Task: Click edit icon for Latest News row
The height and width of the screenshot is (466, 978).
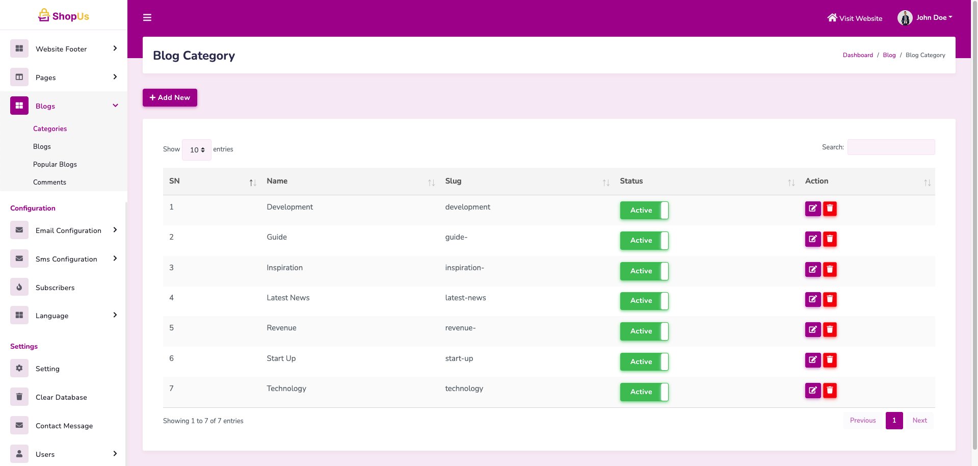Action: pyautogui.click(x=812, y=299)
